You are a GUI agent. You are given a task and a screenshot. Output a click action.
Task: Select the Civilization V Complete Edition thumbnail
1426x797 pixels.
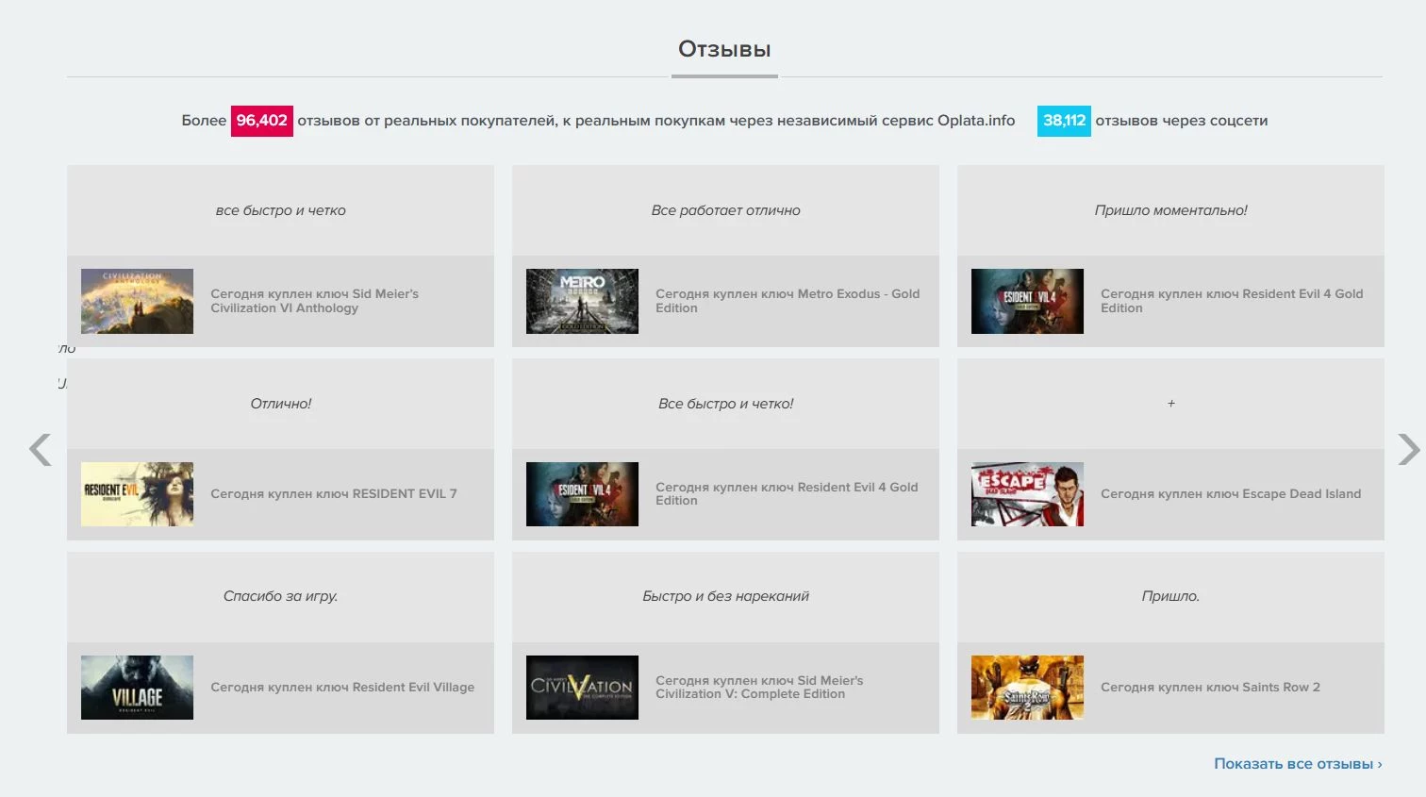coord(582,688)
